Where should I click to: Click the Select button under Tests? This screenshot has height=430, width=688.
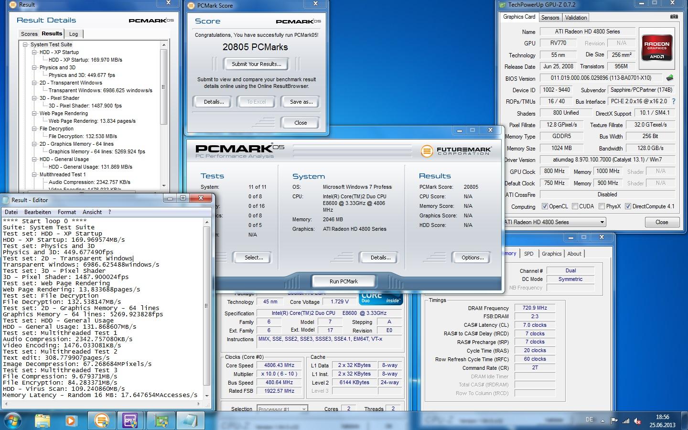tap(254, 258)
